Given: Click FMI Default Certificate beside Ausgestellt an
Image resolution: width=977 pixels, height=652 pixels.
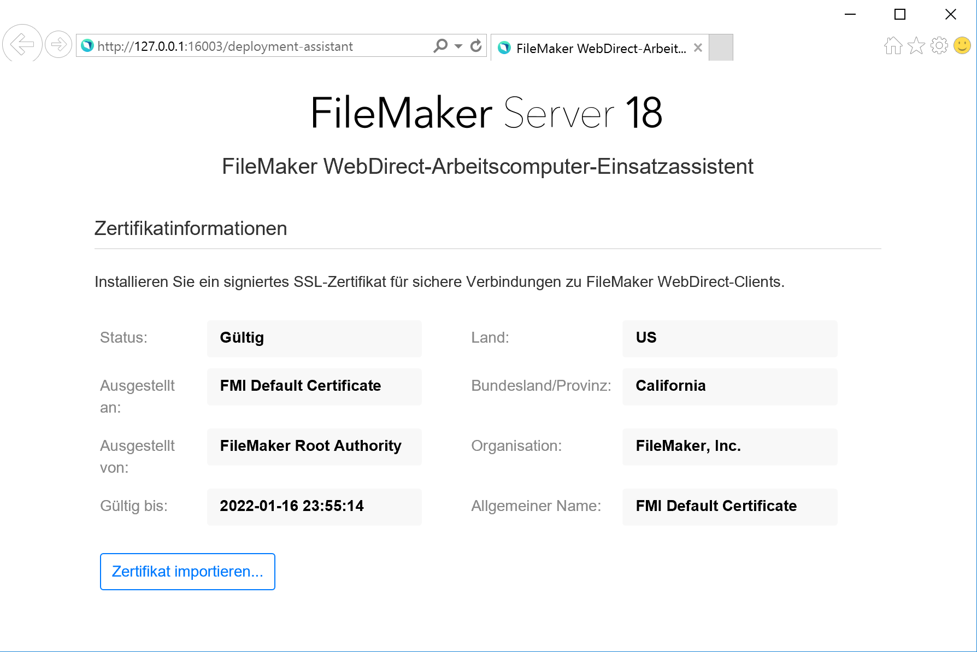Looking at the screenshot, I should click(314, 386).
